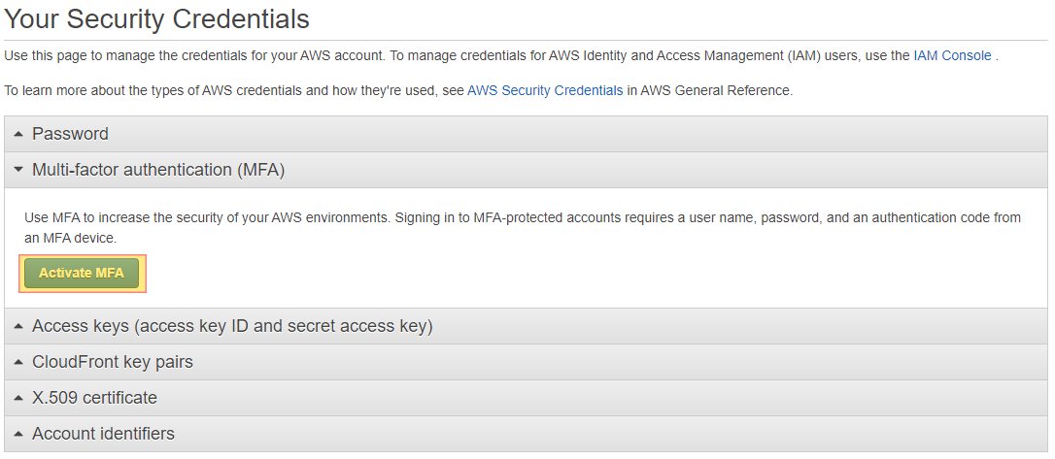The height and width of the screenshot is (459, 1055).
Task: Collapse the Multi-factor authentication arrow
Action: 18,170
